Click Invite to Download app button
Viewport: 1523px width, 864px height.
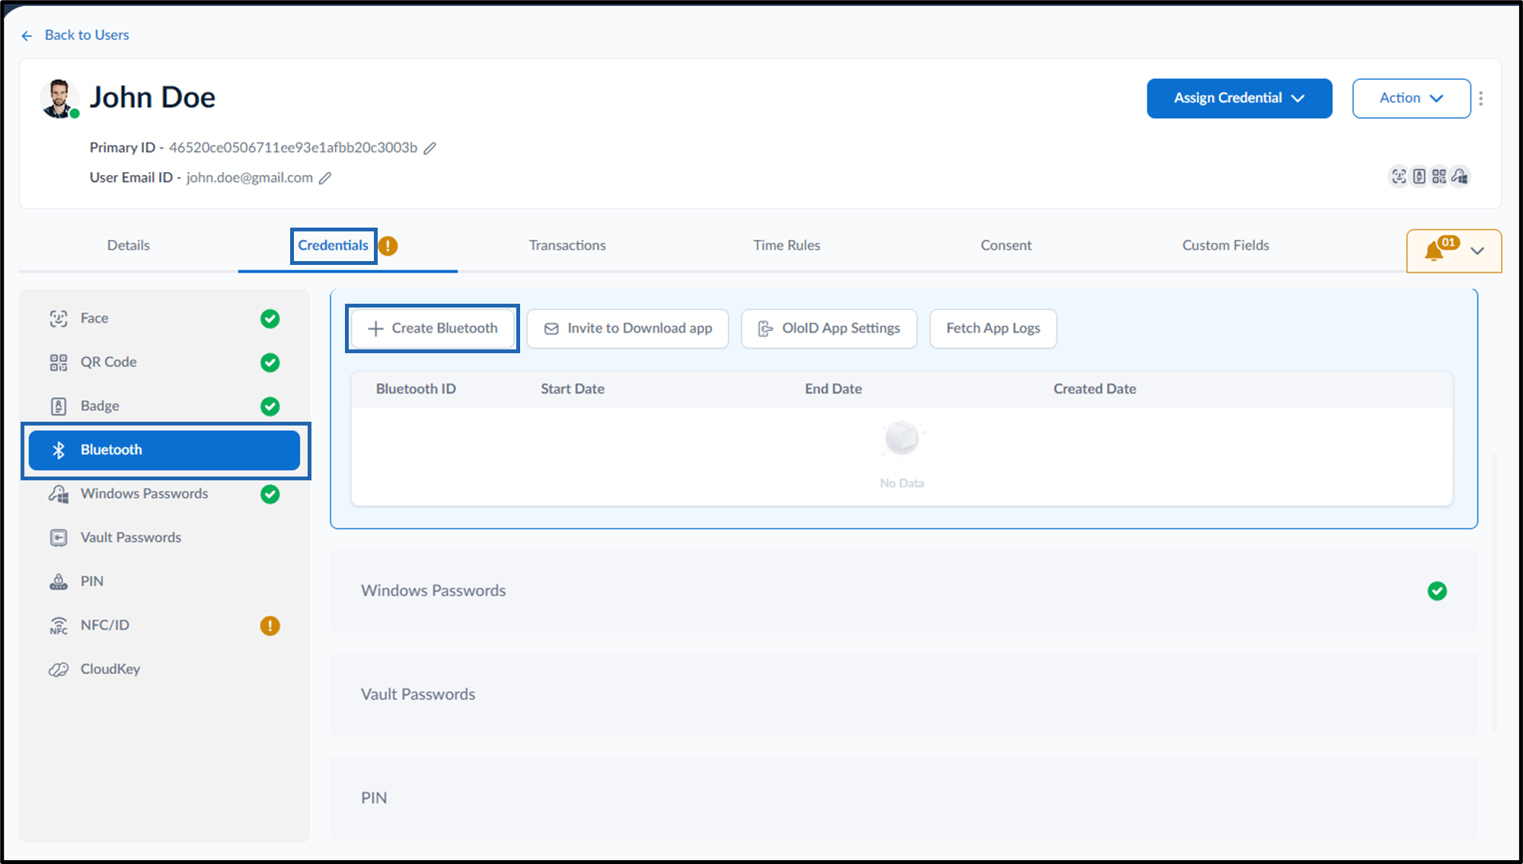pyautogui.click(x=628, y=329)
